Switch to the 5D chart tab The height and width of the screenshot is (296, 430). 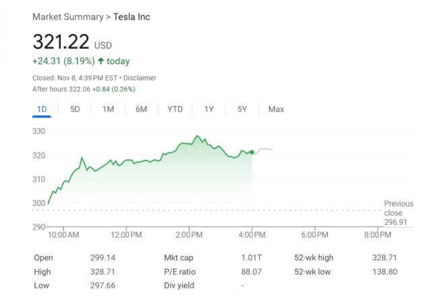point(75,109)
